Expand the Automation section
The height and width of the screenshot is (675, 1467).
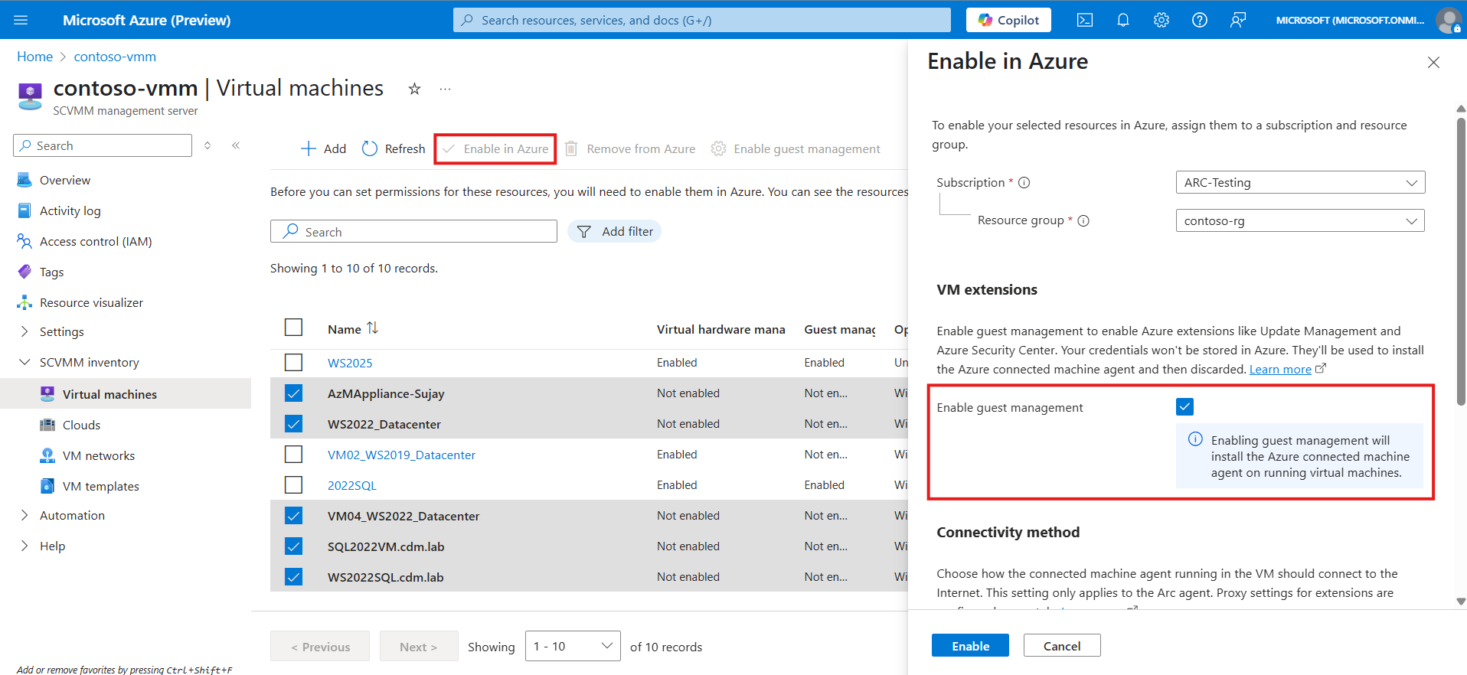click(25, 515)
